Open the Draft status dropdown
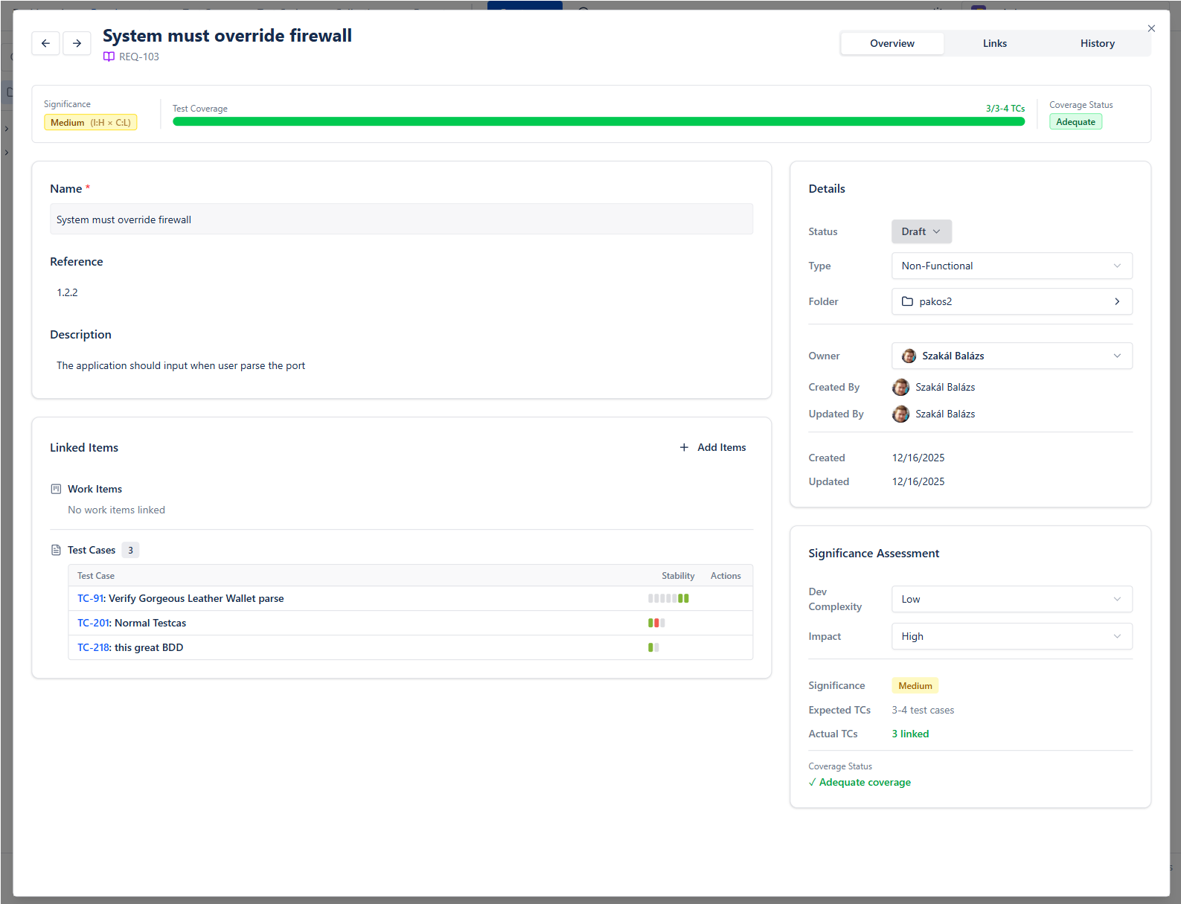This screenshot has width=1181, height=904. click(921, 231)
